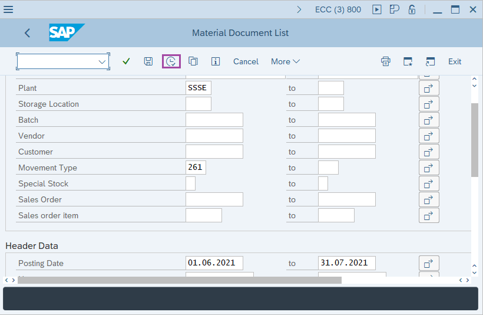Click the green checkmark Enter icon

(126, 61)
